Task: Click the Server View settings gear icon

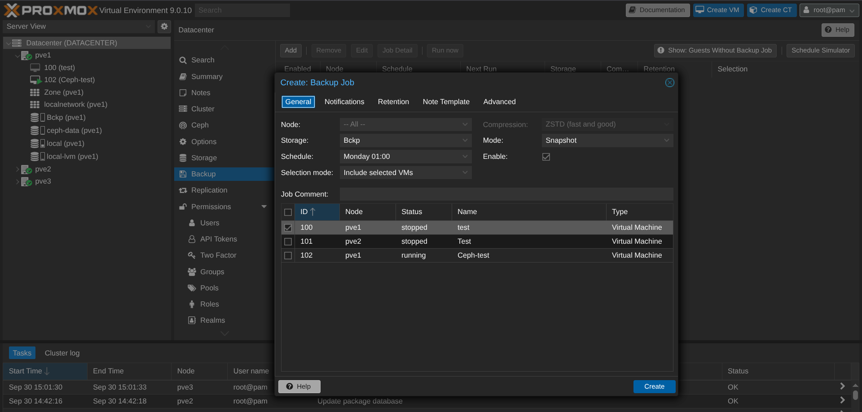Action: [x=164, y=26]
